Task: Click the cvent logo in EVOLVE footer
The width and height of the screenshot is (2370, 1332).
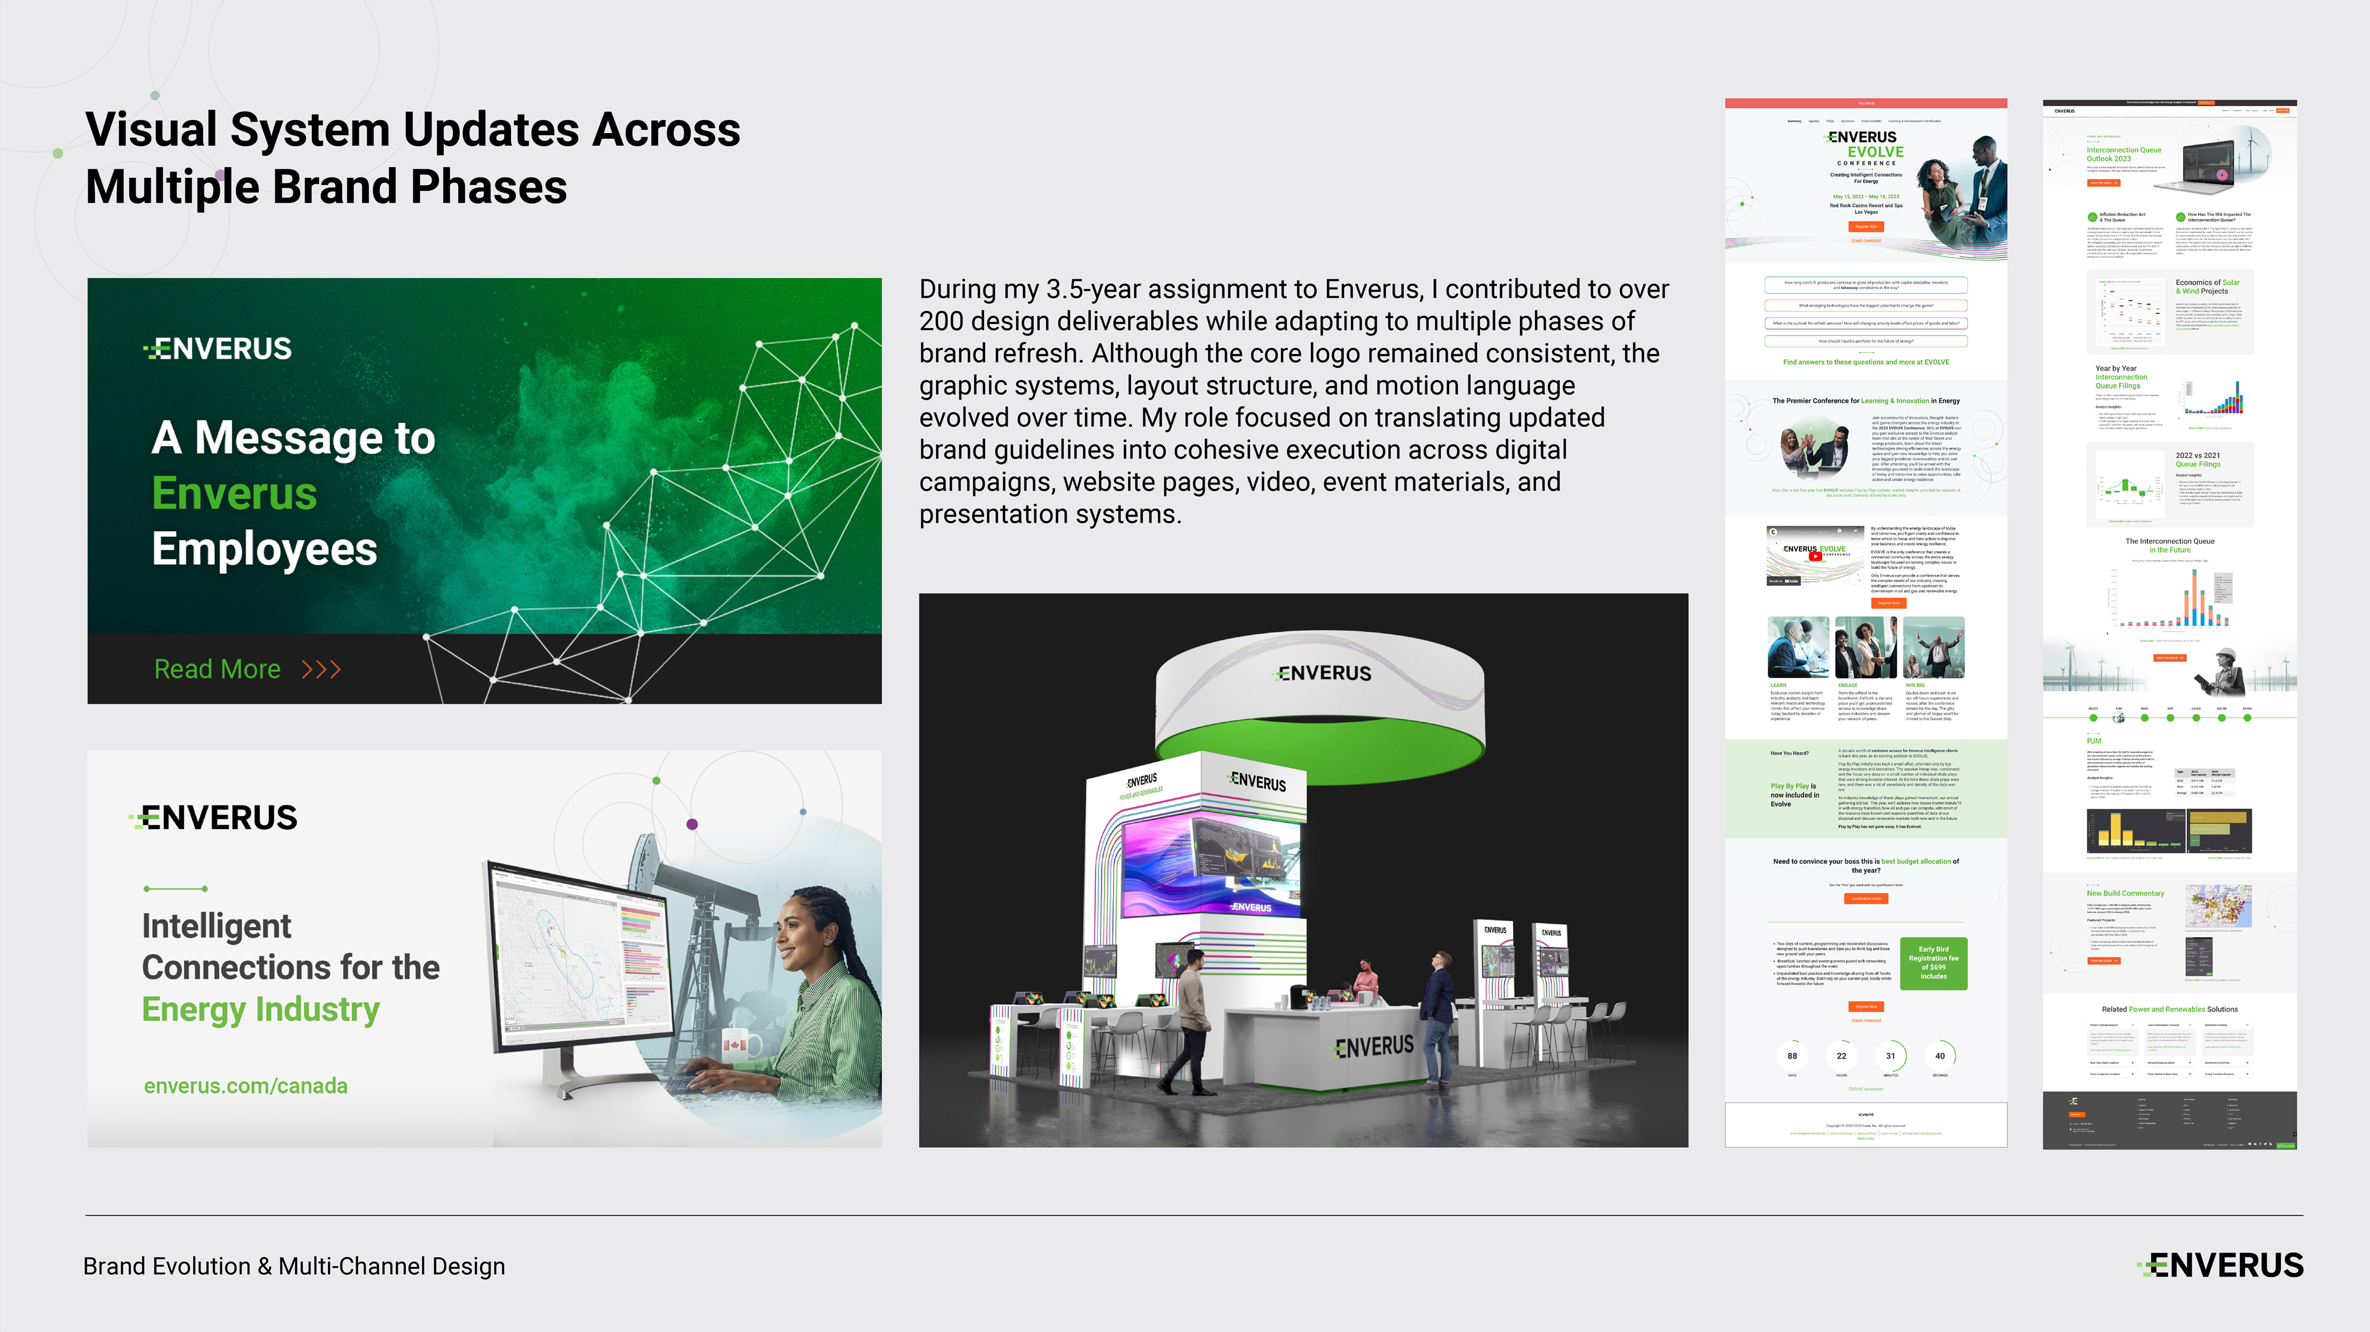Action: 1866,1114
